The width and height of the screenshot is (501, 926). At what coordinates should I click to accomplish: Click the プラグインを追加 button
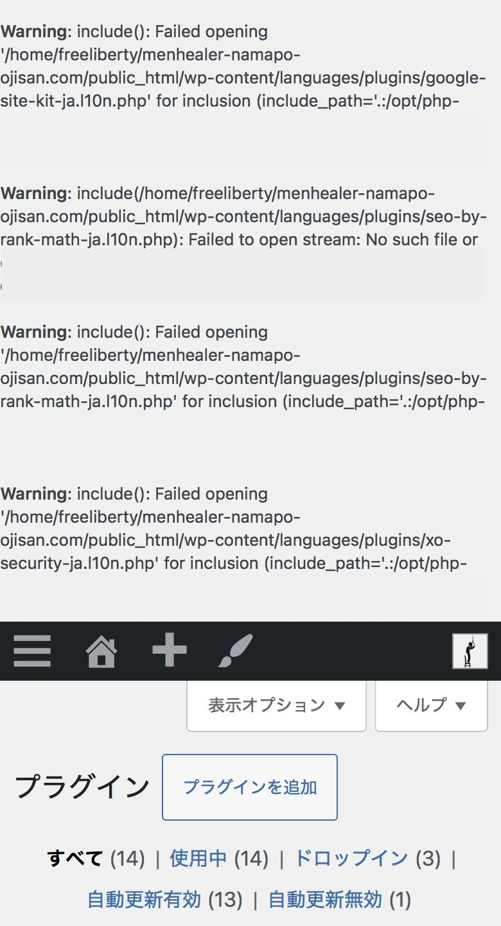(250, 787)
